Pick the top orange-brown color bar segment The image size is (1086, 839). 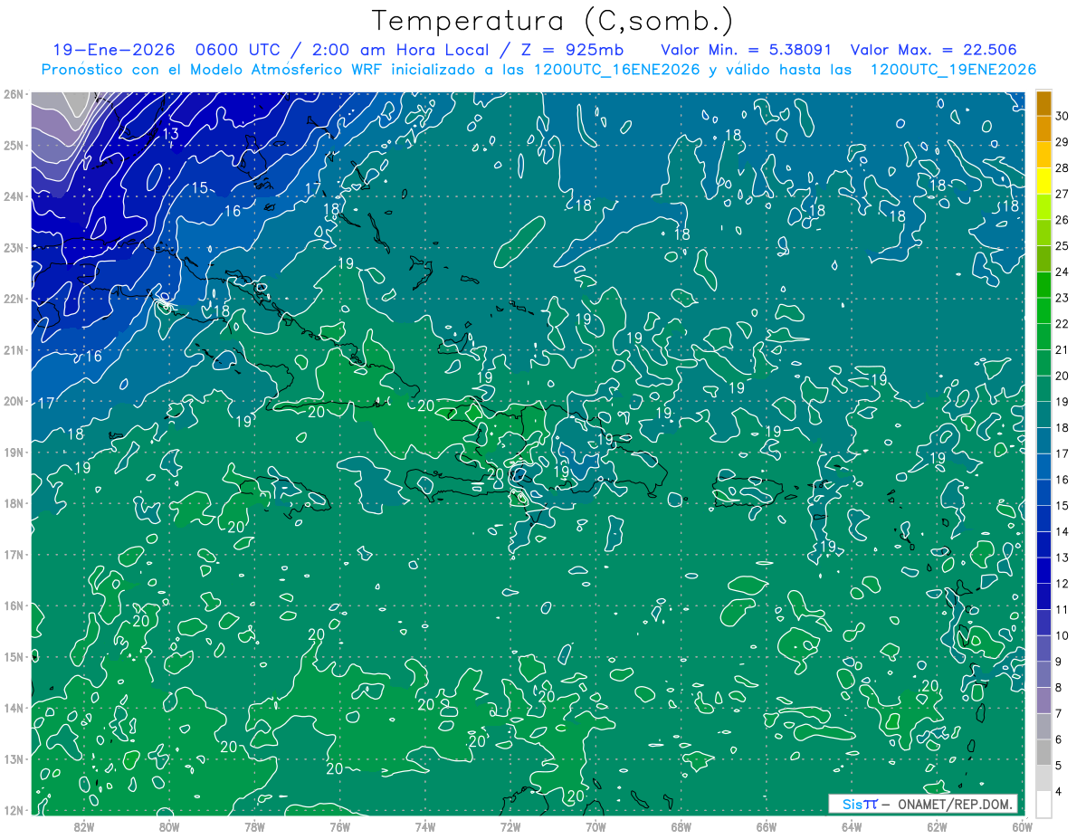(x=1043, y=104)
